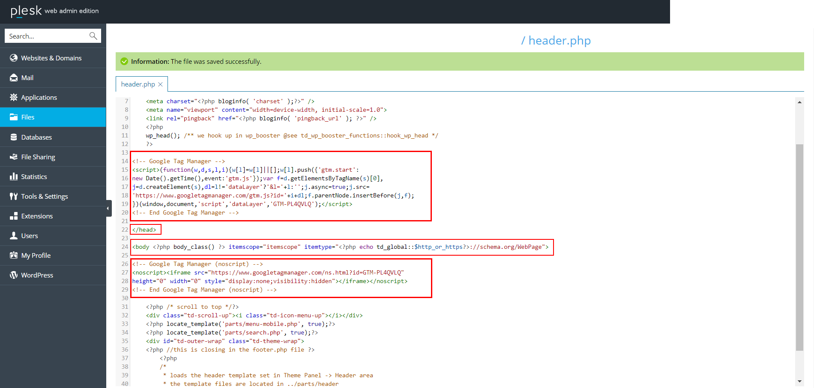Image resolution: width=814 pixels, height=388 pixels.
Task: Click the Websites & Domains globe icon
Action: pyautogui.click(x=14, y=58)
